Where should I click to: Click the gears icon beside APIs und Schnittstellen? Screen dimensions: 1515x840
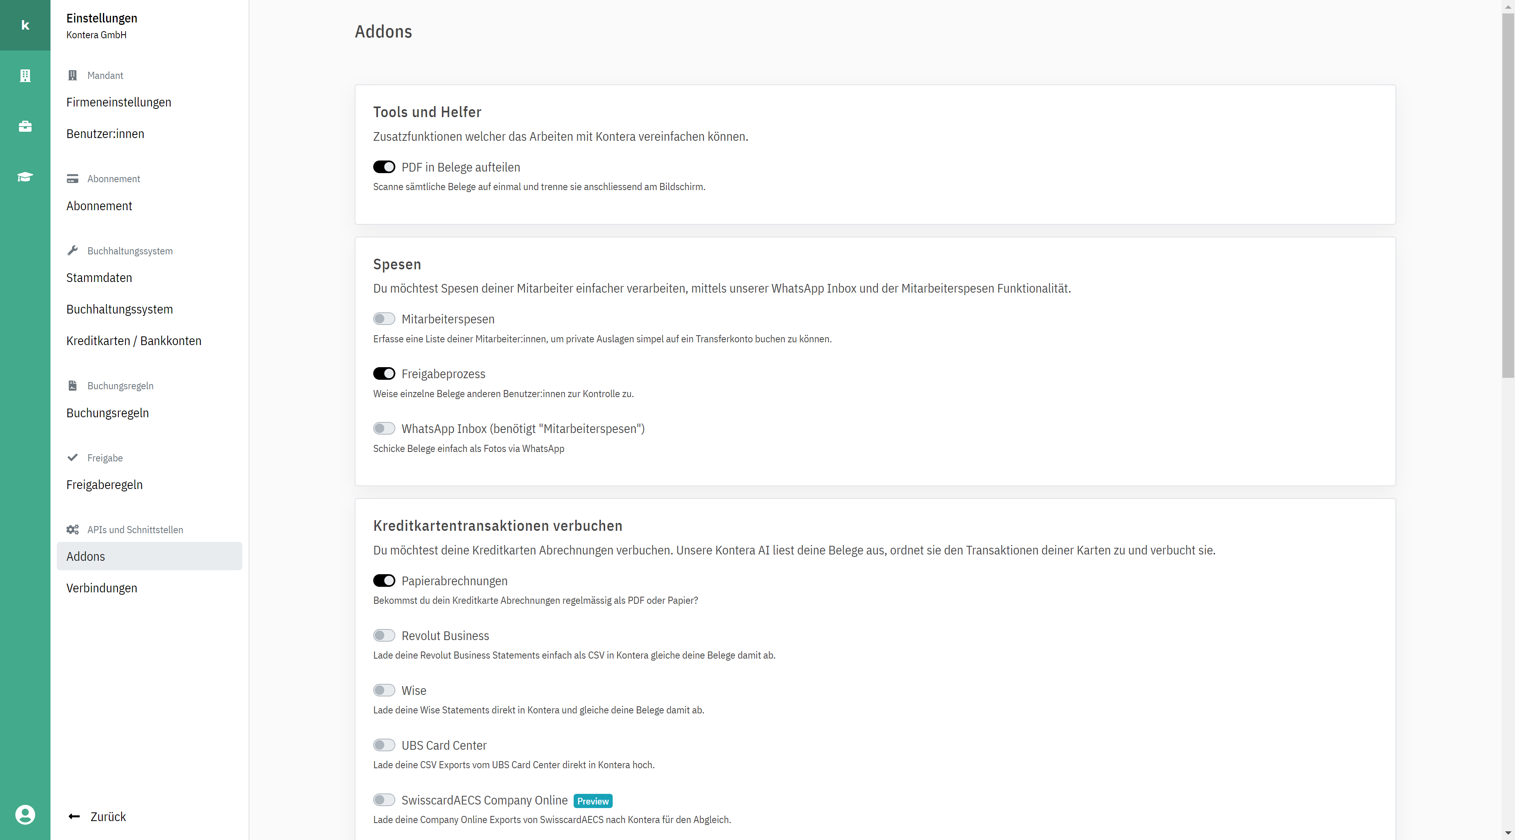click(x=72, y=530)
